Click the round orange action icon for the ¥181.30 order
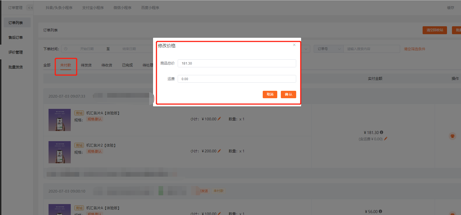The height and width of the screenshot is (215, 461). pyautogui.click(x=452, y=136)
